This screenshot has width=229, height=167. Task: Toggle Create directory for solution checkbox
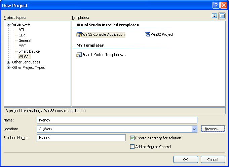pos(132,138)
